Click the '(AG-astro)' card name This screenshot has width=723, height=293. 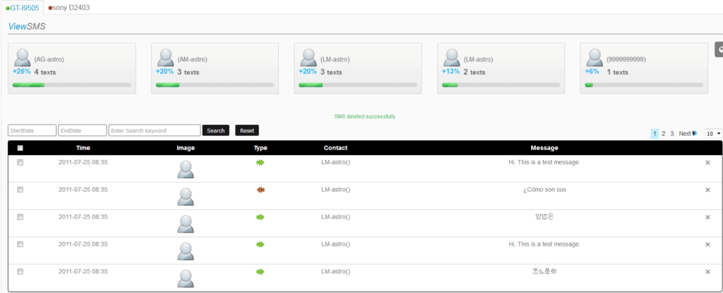click(49, 59)
